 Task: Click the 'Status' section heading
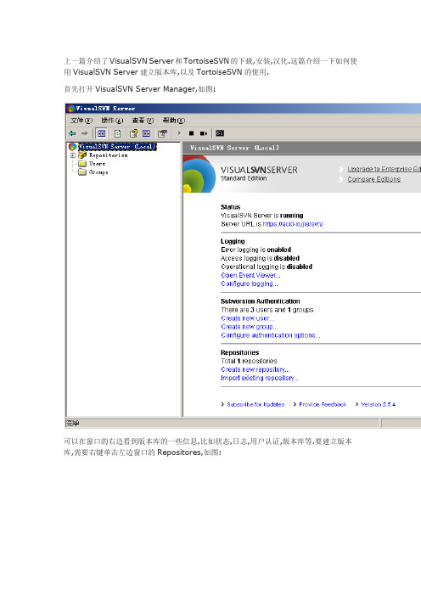[x=231, y=207]
